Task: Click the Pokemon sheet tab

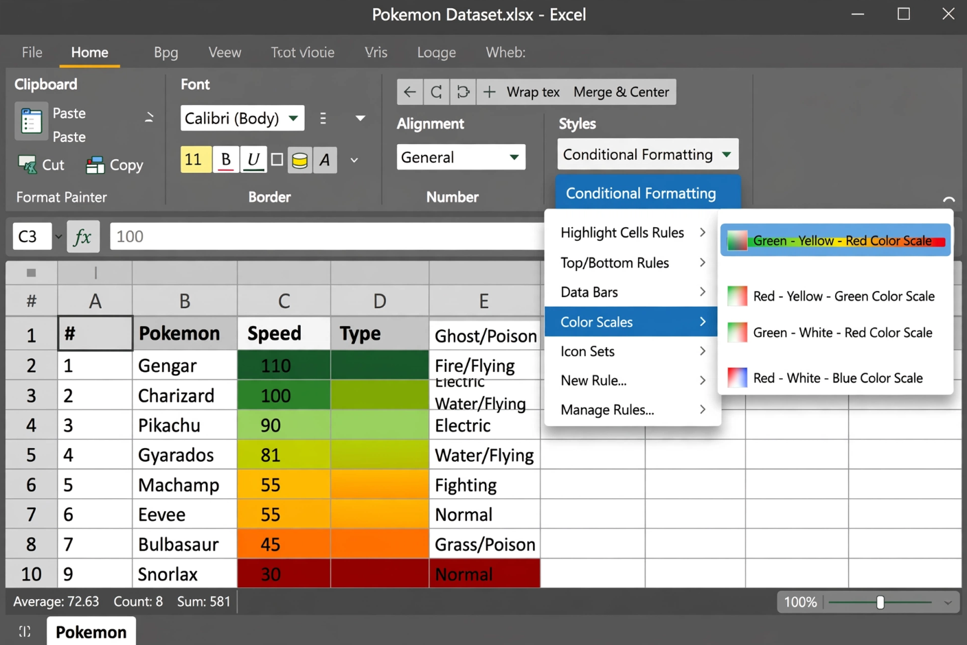Action: (91, 631)
